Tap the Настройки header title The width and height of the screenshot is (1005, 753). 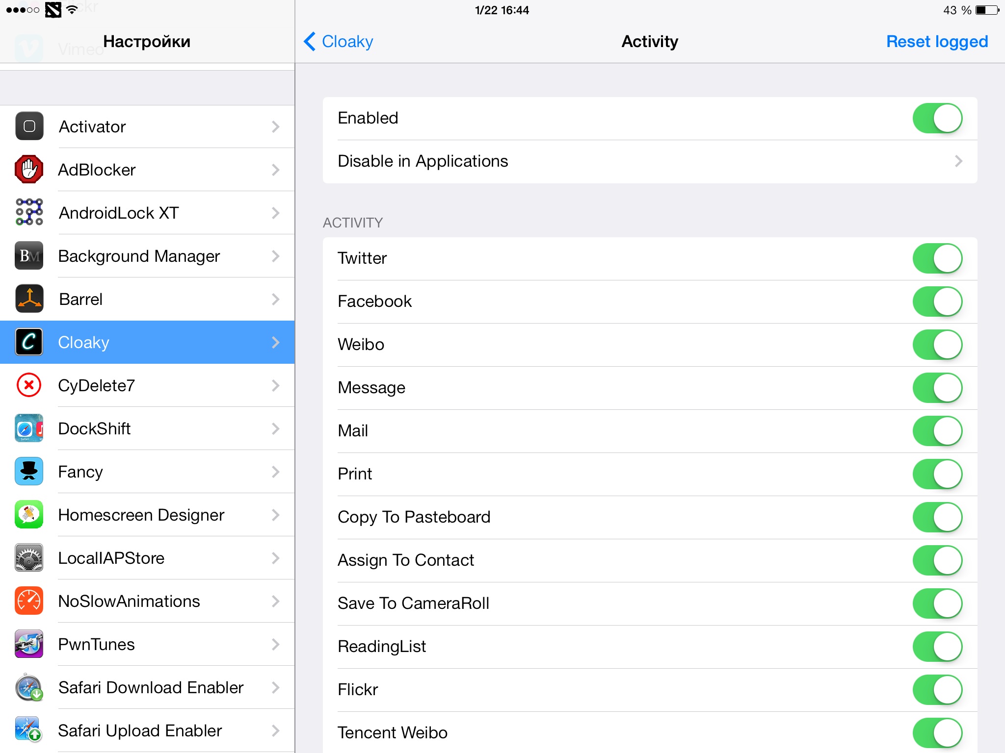click(147, 42)
